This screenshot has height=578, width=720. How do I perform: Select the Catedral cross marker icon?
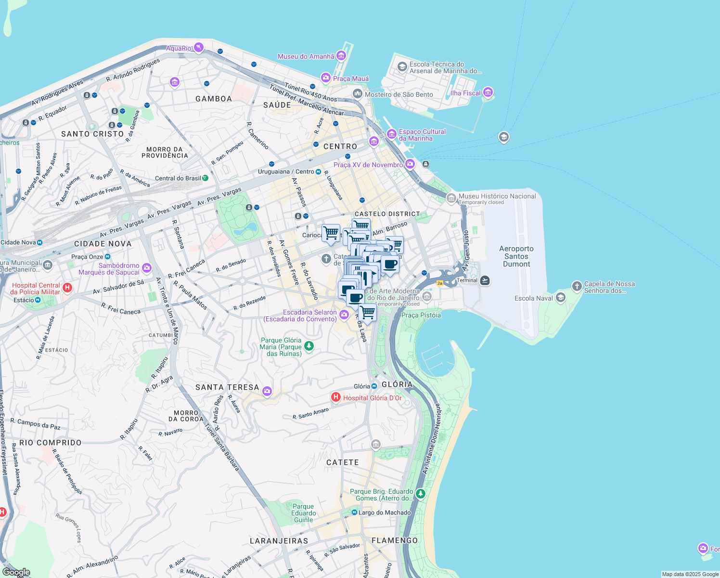coord(326,259)
